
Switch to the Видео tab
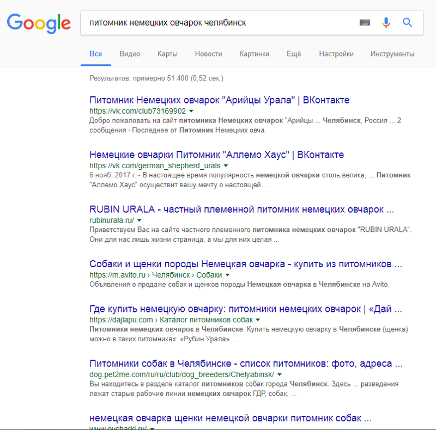tap(130, 54)
